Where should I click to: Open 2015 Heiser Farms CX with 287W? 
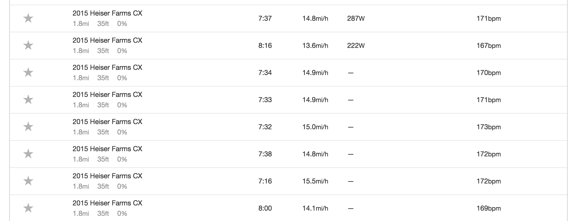coord(107,13)
